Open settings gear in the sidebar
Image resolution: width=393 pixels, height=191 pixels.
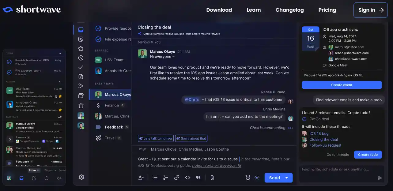click(x=81, y=177)
